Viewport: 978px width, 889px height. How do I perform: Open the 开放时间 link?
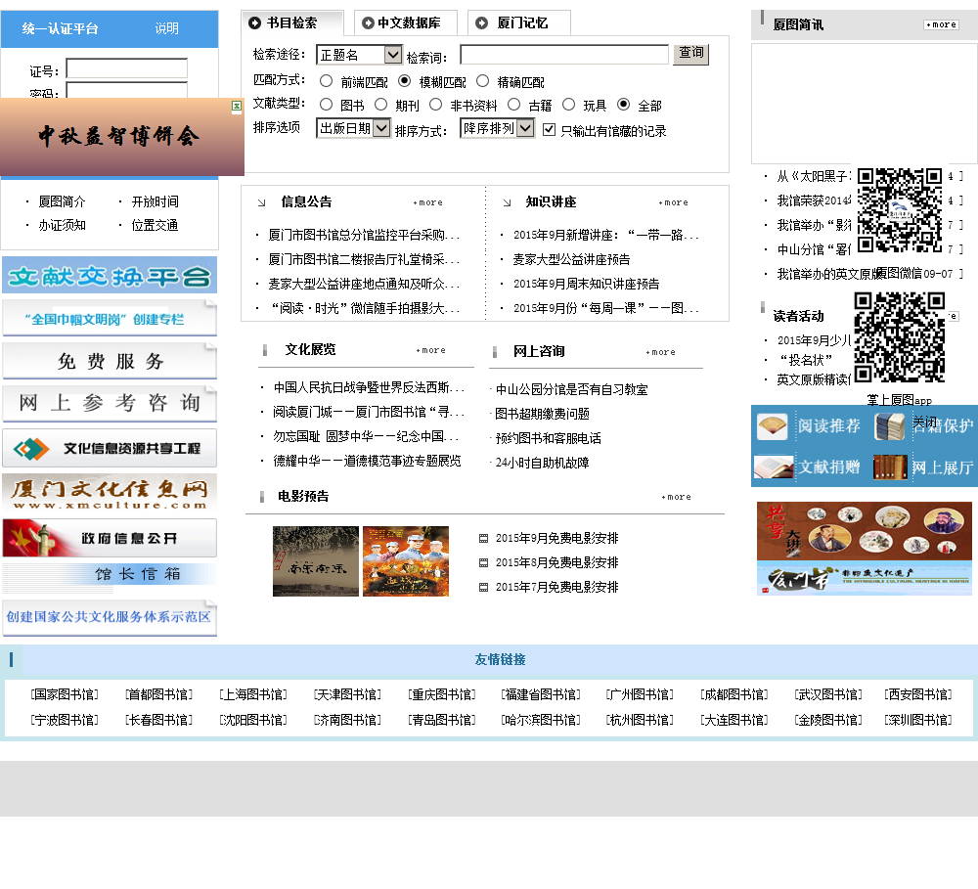(x=155, y=201)
